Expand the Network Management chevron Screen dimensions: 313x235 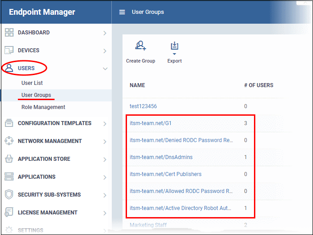[x=105, y=142]
